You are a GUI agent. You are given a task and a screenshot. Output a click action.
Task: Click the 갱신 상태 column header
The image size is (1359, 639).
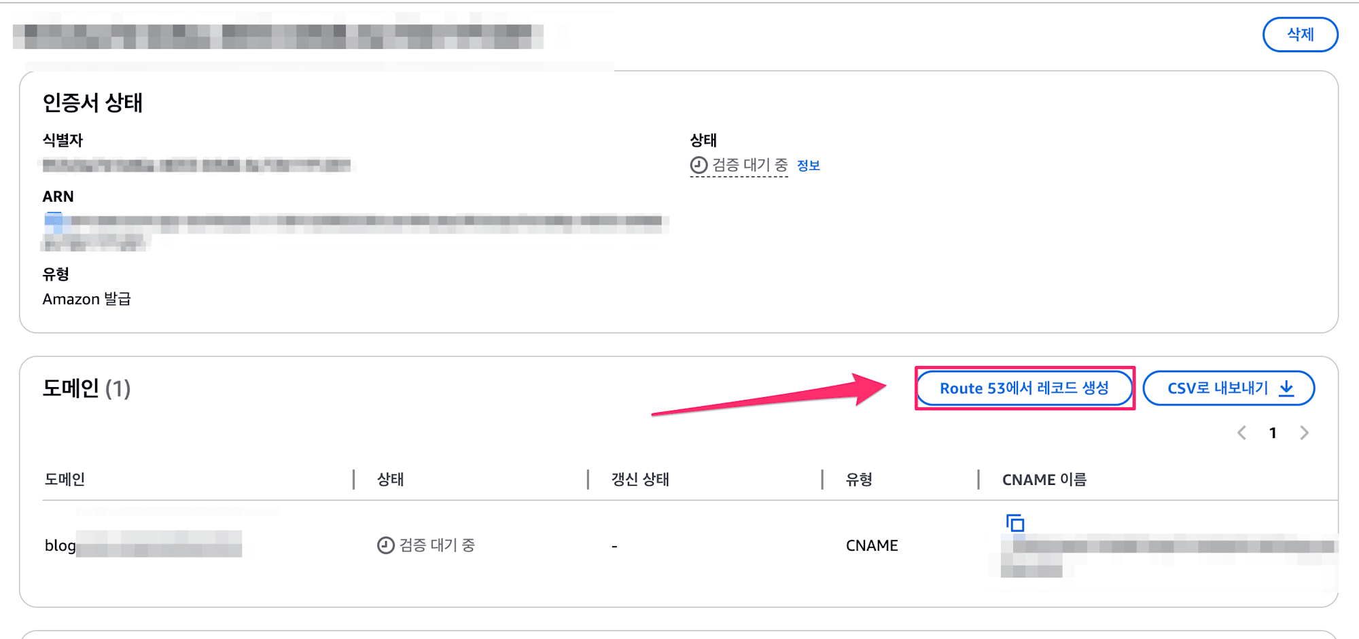(640, 479)
